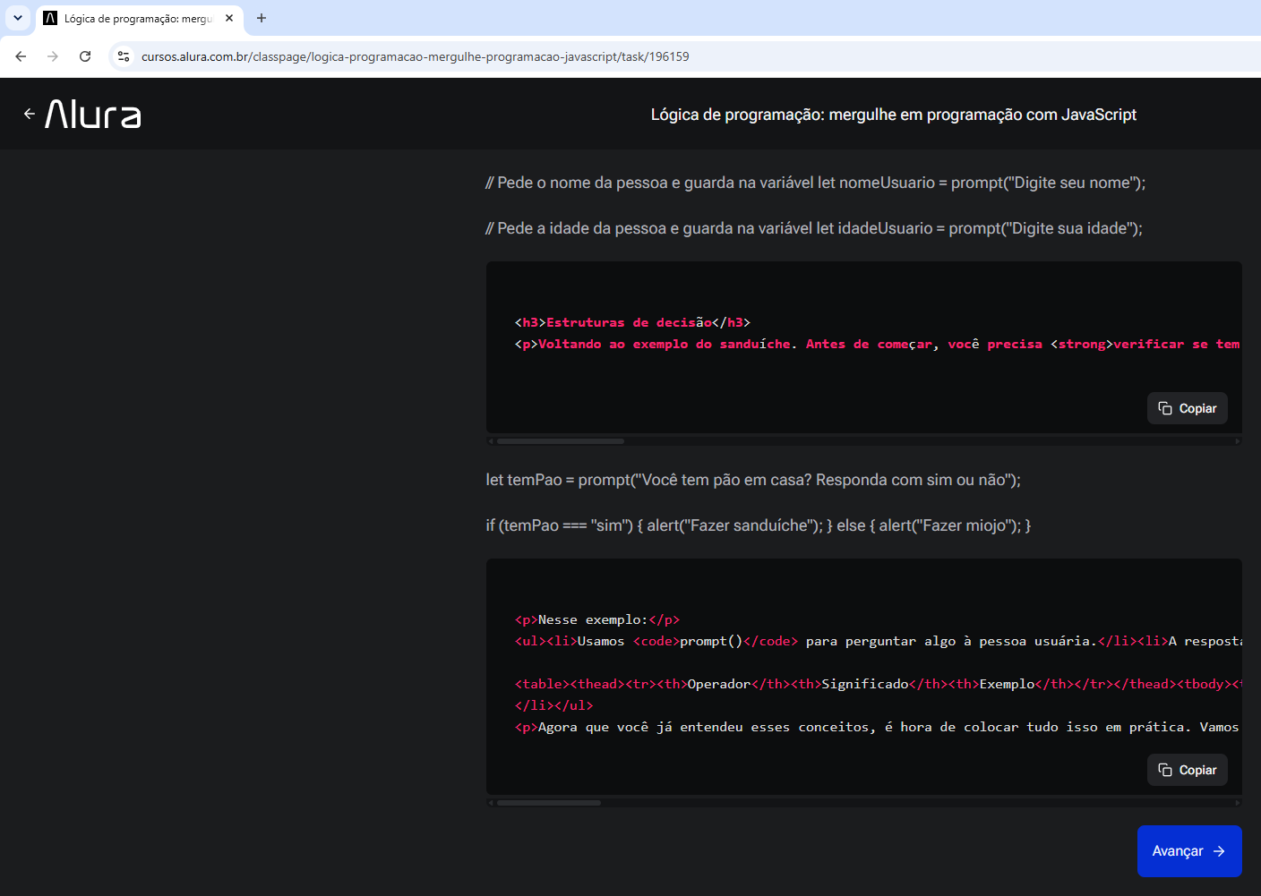Click the Alura back arrow icon

tap(30, 114)
